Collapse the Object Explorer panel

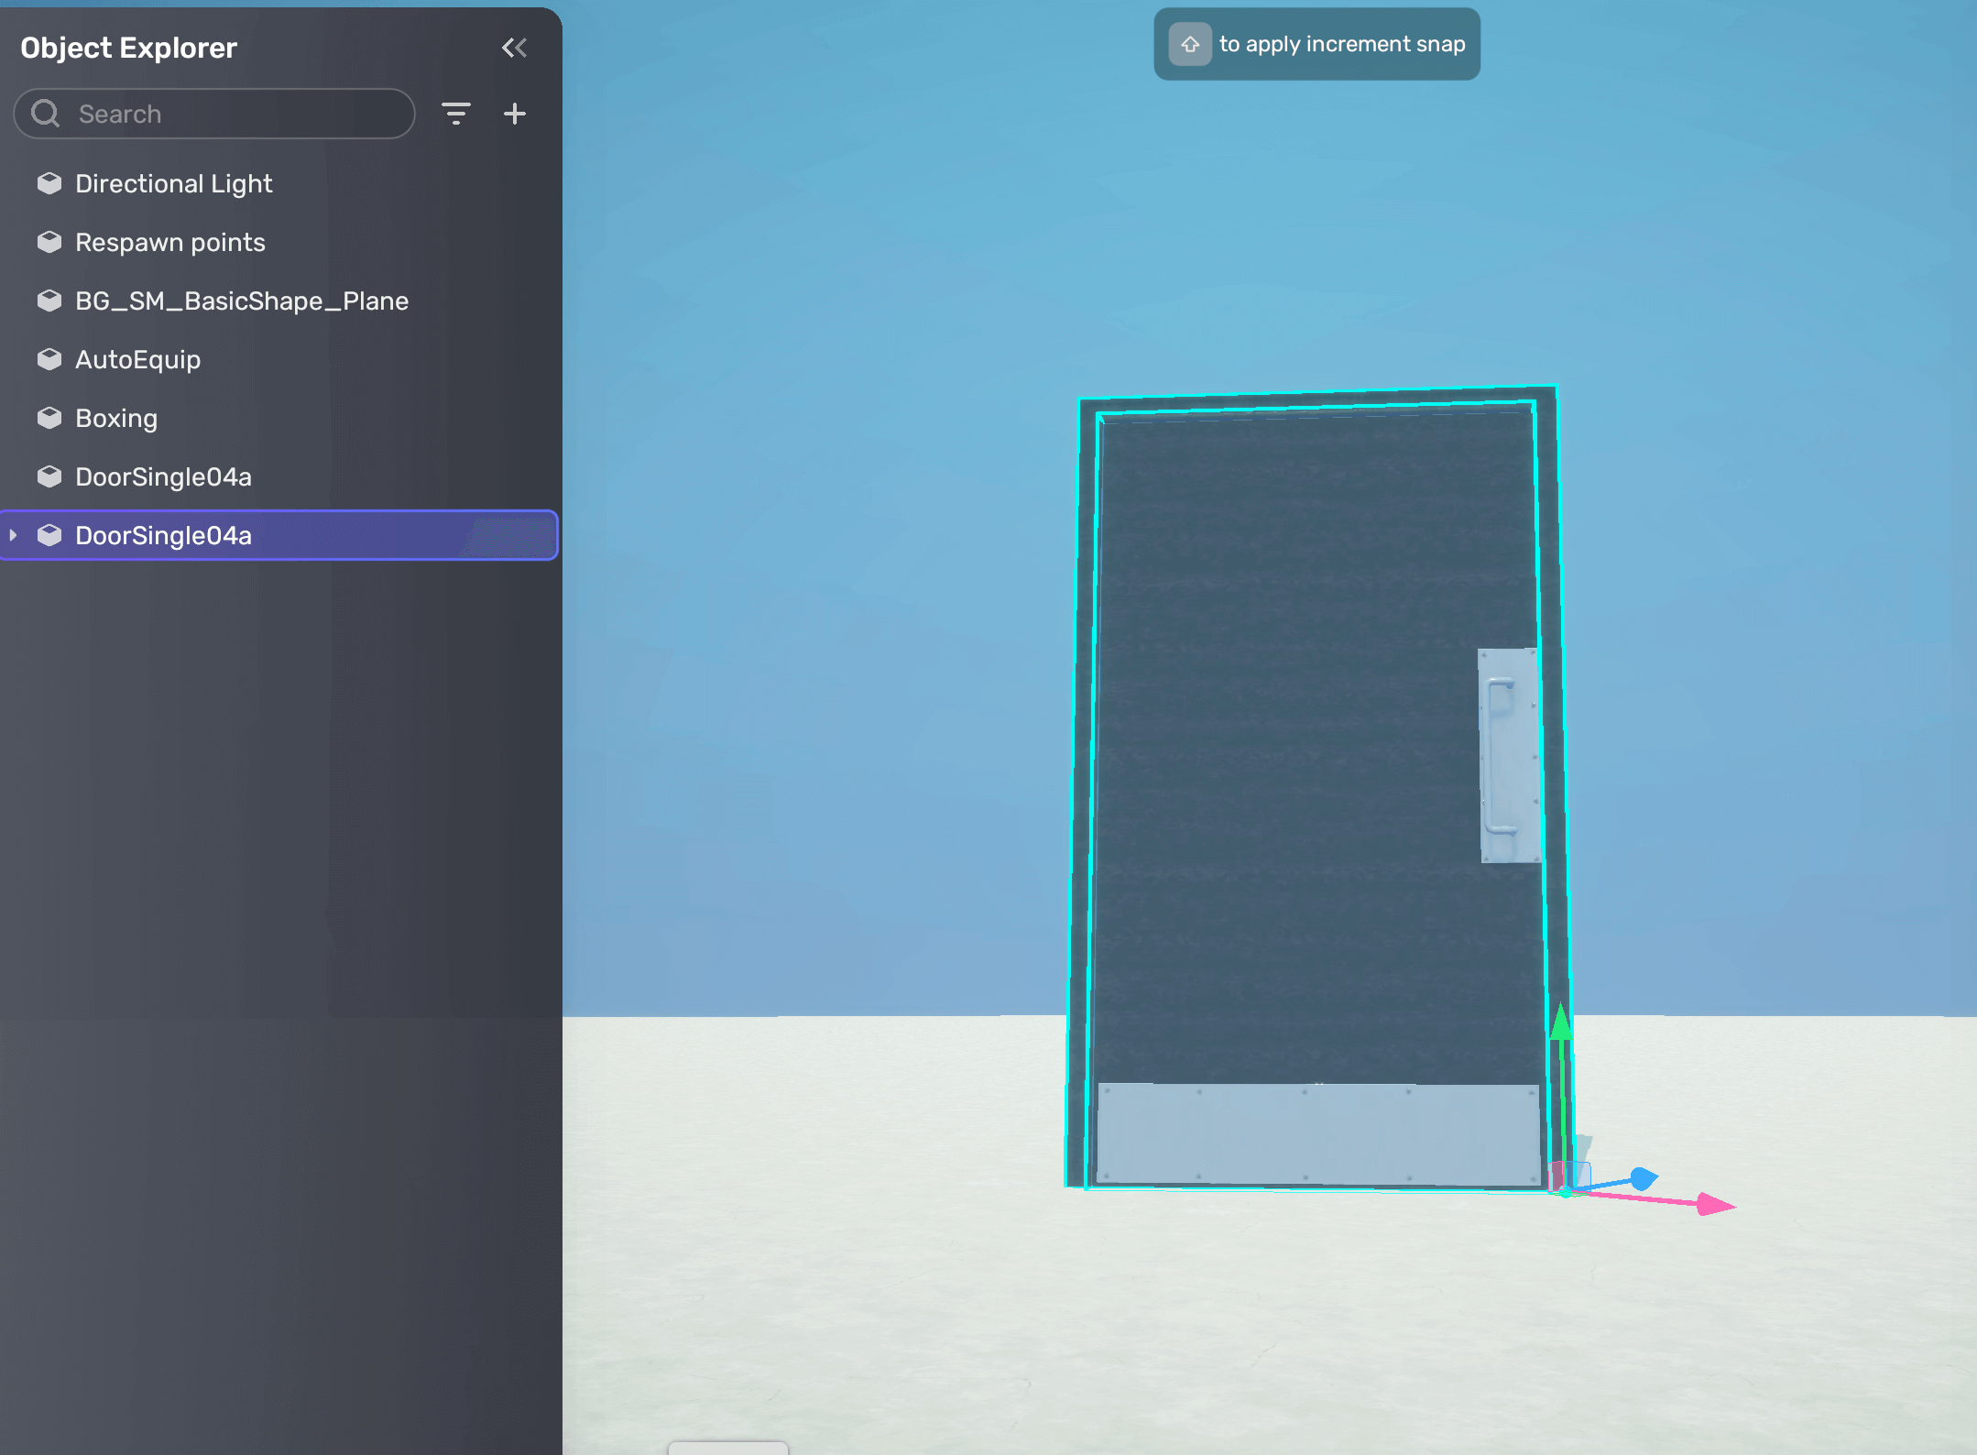pos(514,48)
